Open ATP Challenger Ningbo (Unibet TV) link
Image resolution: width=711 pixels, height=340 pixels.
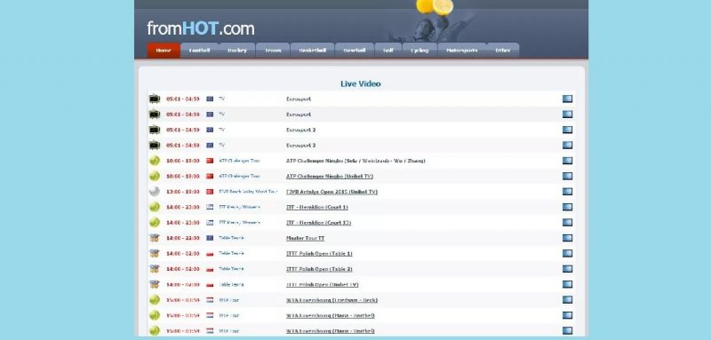click(330, 176)
